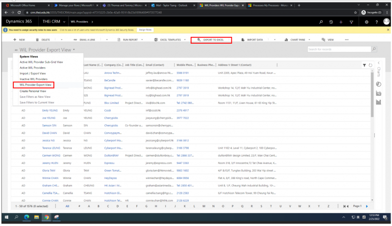
Task: Open recent items history icon
Action: click(331, 22)
